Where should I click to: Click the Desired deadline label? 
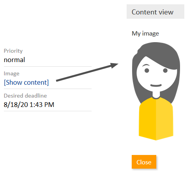click(25, 96)
